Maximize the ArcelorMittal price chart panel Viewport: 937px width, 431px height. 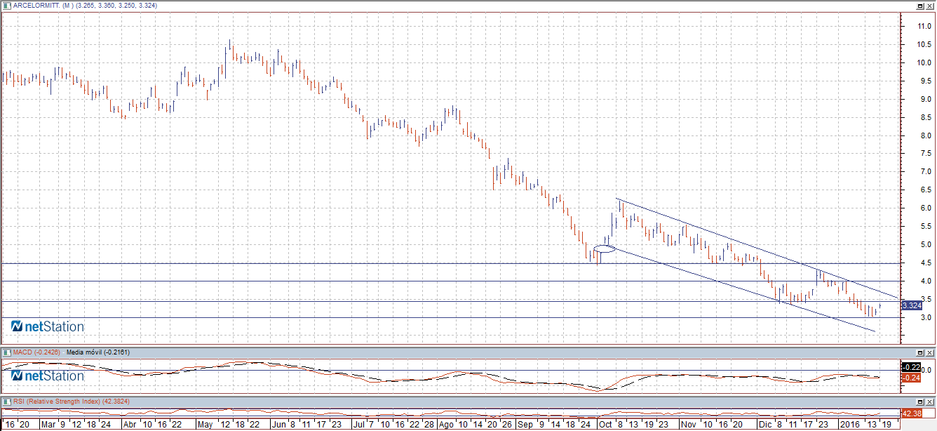(x=919, y=6)
